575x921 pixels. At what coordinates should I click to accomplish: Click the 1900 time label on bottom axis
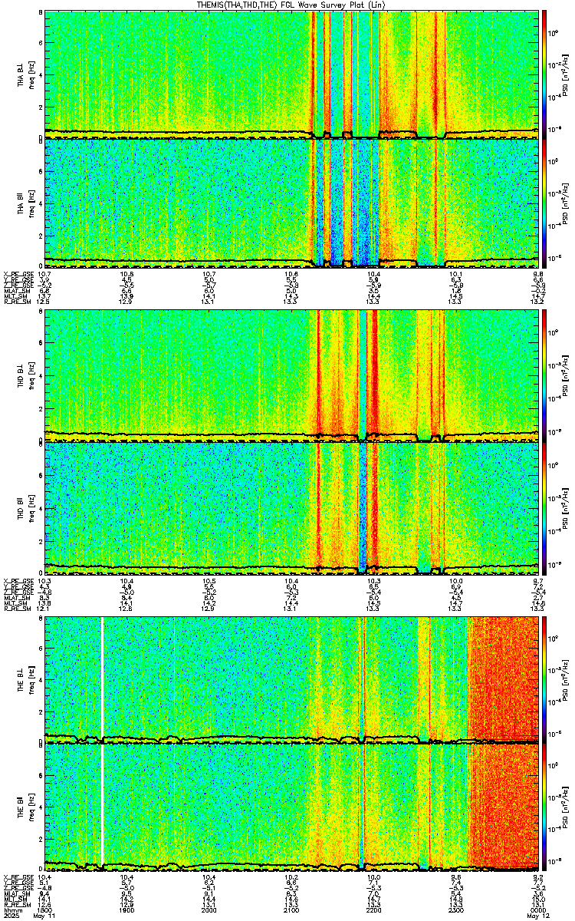pos(127,910)
